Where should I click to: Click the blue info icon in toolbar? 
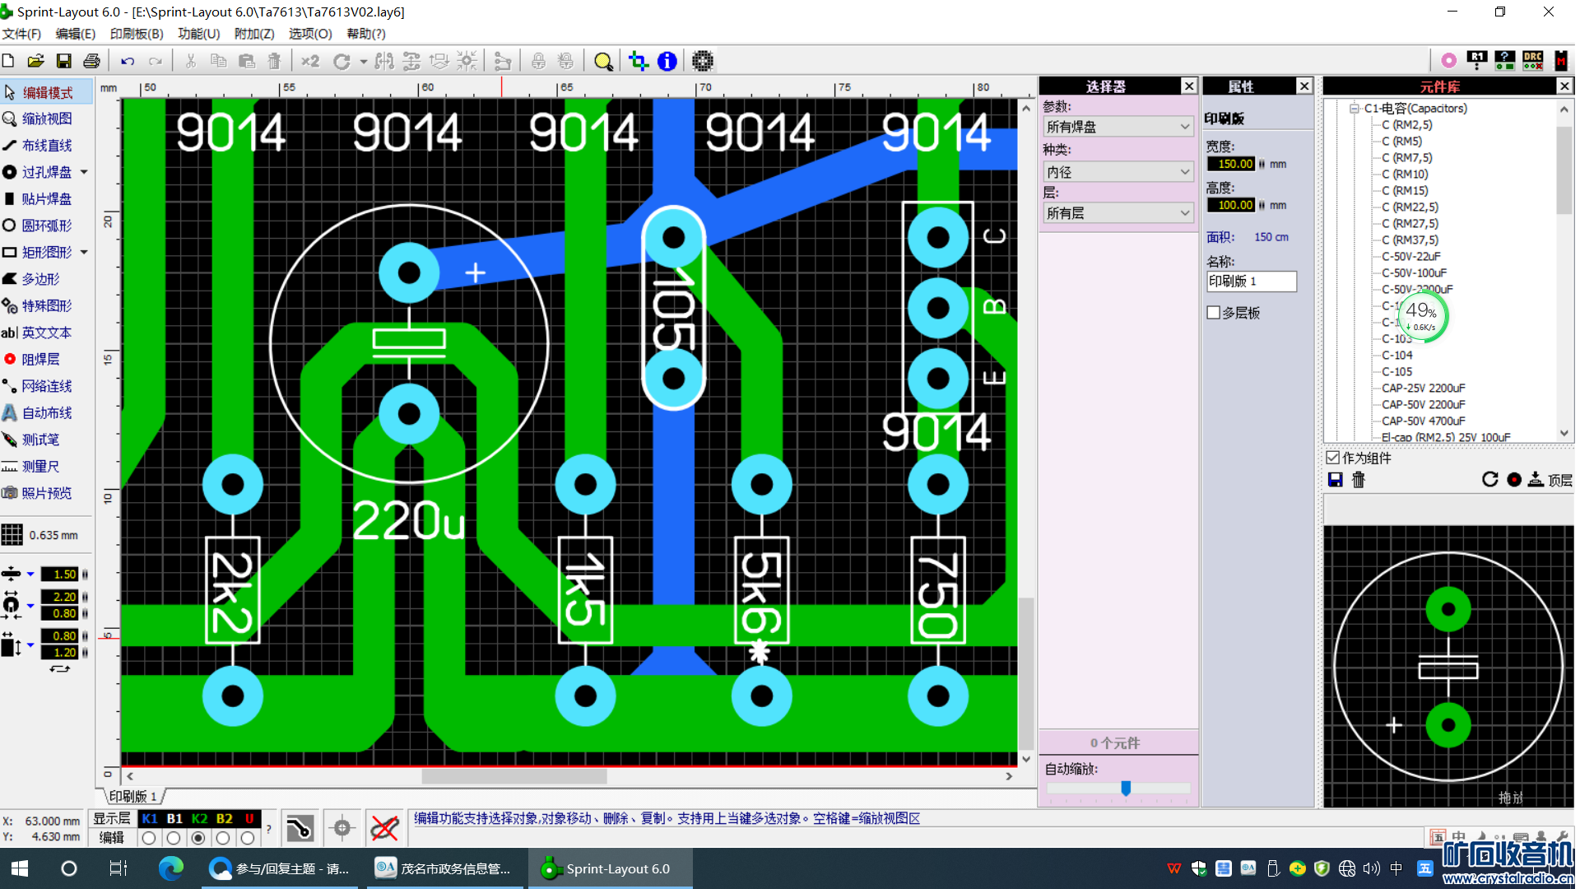pyautogui.click(x=667, y=61)
